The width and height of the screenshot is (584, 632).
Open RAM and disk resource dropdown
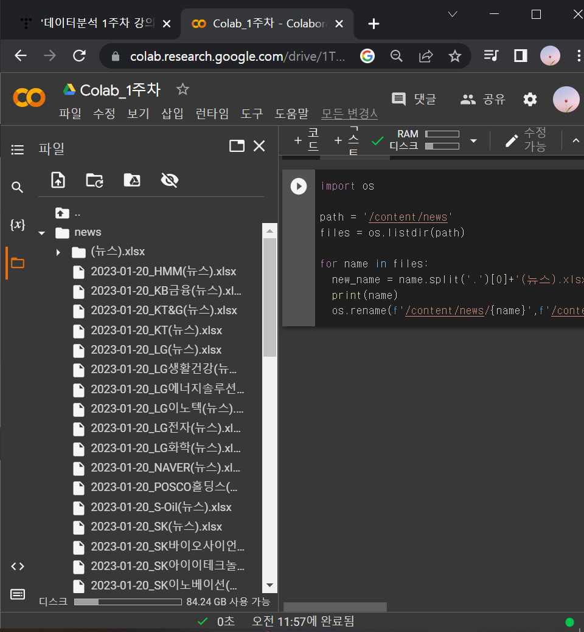(474, 140)
